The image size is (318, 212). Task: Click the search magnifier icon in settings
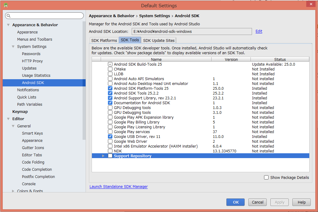tap(8, 16)
